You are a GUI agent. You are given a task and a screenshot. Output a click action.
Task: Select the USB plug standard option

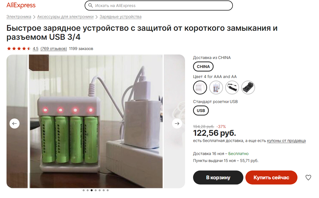pyautogui.click(x=201, y=110)
